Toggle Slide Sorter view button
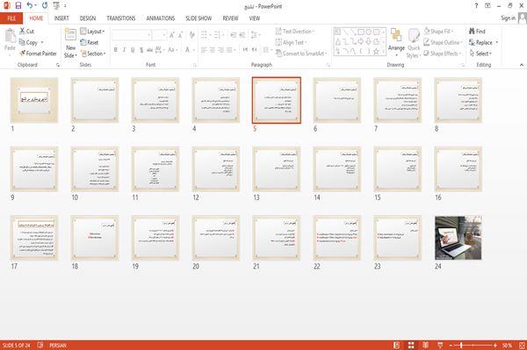Screen dimensions: 527x350 click(x=411, y=345)
